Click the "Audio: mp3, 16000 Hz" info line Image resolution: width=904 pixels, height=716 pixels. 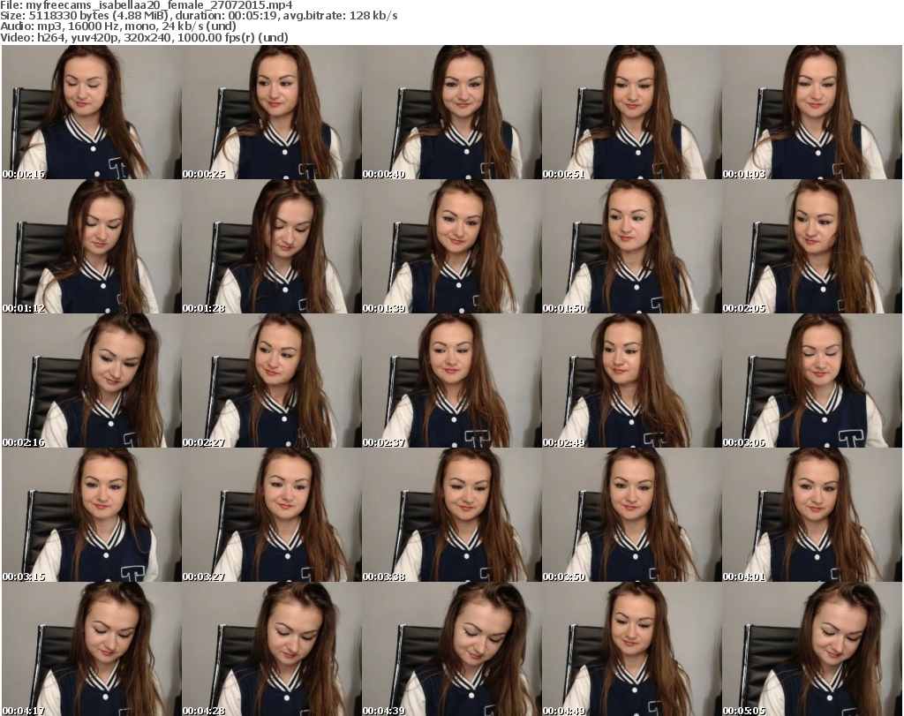118,26
